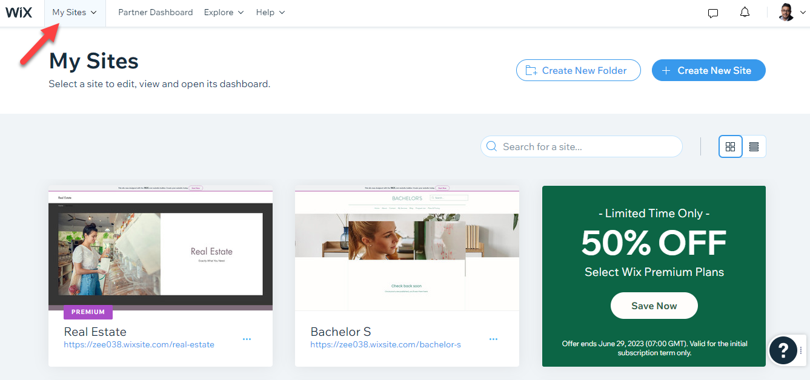Open the My Sites dropdown menu
The height and width of the screenshot is (380, 810).
click(75, 13)
